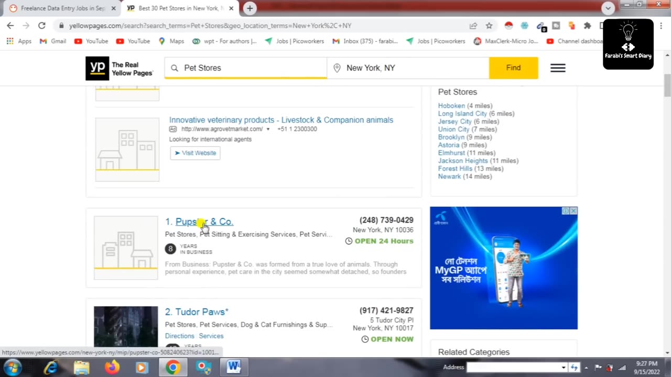This screenshot has height=377, width=671.
Task: Open the Yellow Pages hamburger menu
Action: (558, 68)
